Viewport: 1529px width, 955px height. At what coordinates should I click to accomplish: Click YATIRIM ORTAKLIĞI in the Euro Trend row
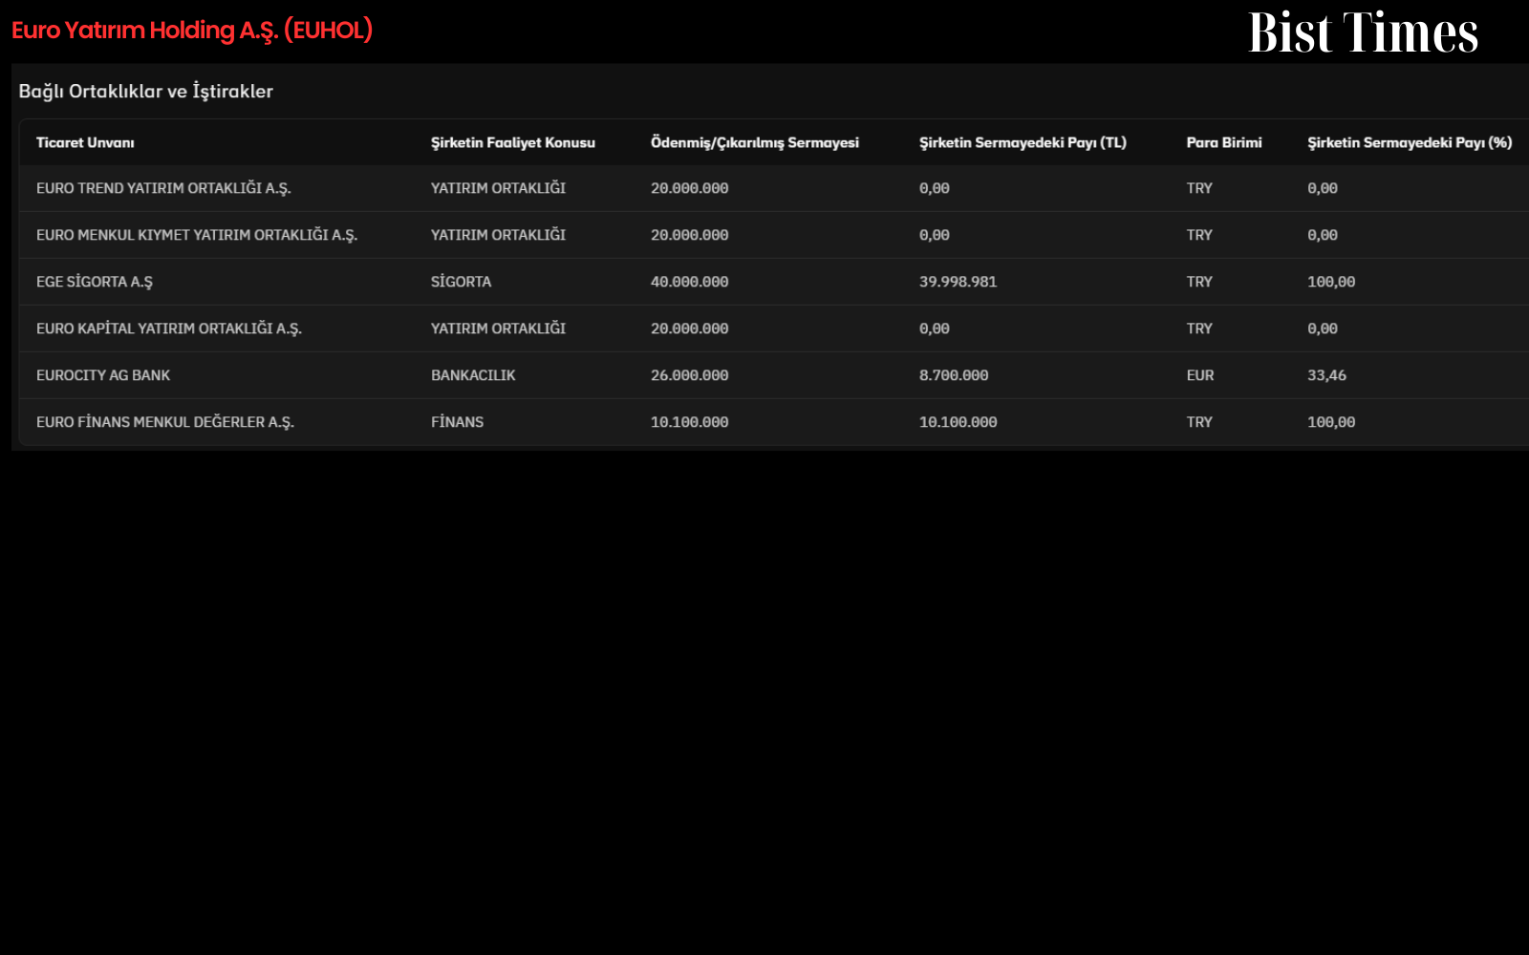point(498,188)
